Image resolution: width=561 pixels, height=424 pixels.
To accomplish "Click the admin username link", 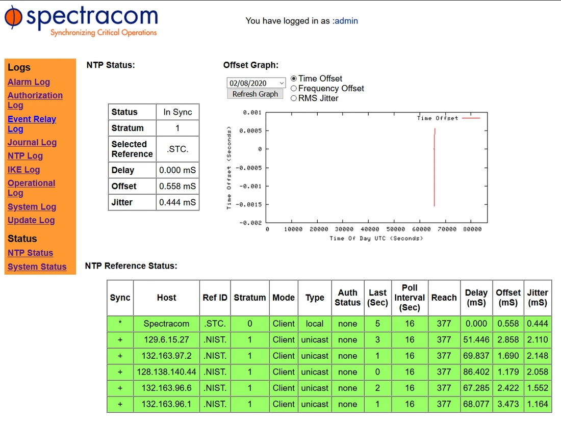I will point(346,21).
